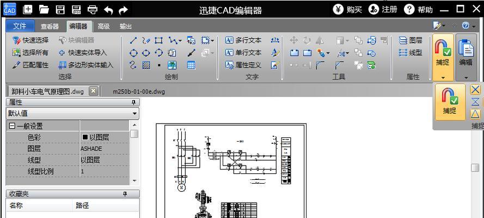Select the Hatch fill tool

tap(146, 65)
